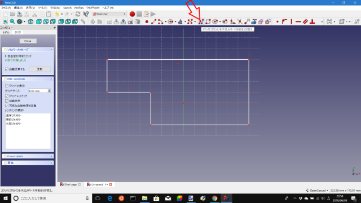The height and width of the screenshot is (203, 361).
Task: Click the update button beside auto update
Action: pos(39,69)
